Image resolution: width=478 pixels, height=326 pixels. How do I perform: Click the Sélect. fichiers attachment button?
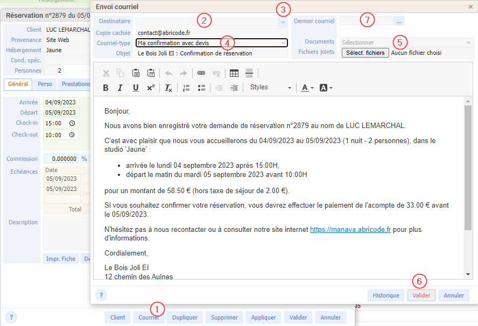[x=365, y=53]
